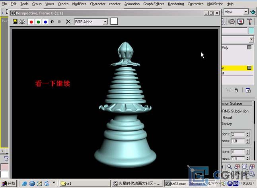Switch to the Motion panel tab
Image resolution: width=257 pixels, height=188 pixels.
[x=232, y=22]
